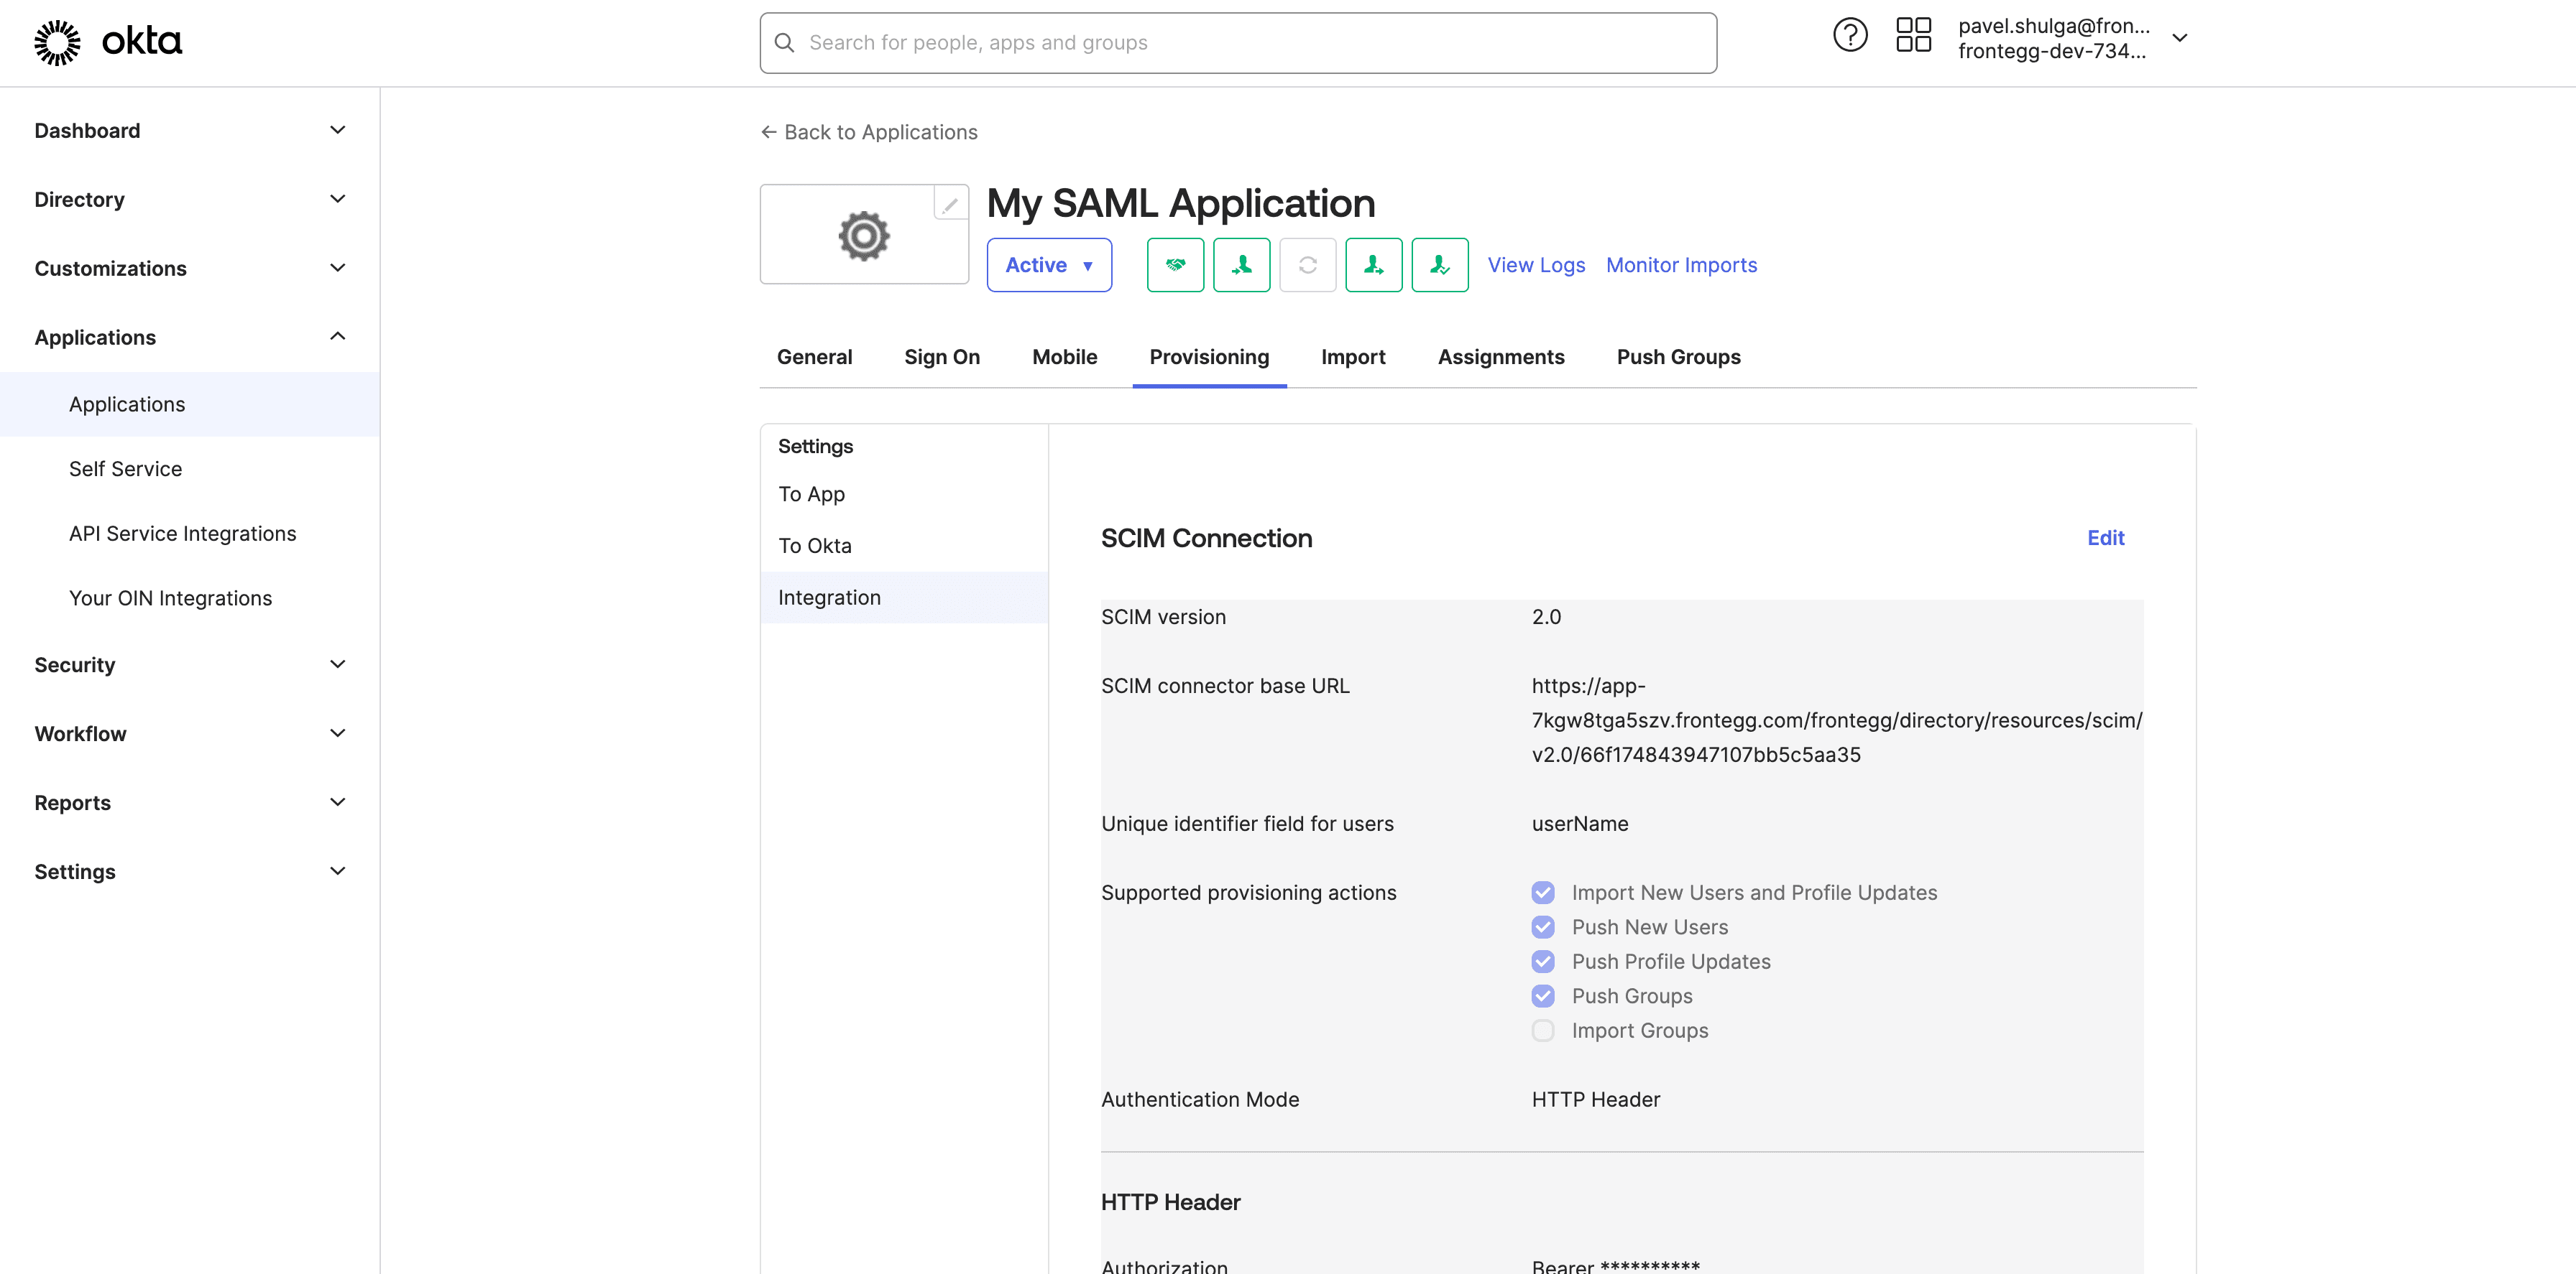Open the apps grid icon
This screenshot has width=2576, height=1274.
coord(1913,36)
